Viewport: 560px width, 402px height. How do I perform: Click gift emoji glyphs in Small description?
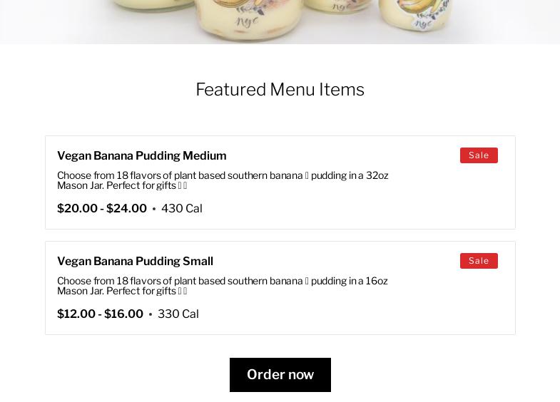183,292
